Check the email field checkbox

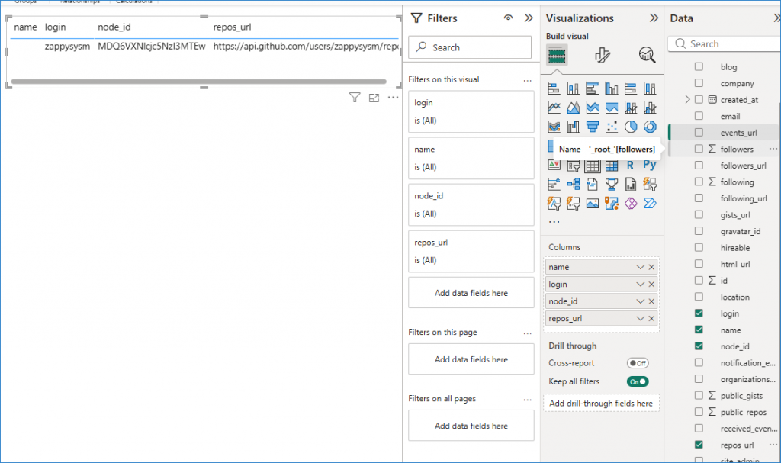(x=699, y=116)
